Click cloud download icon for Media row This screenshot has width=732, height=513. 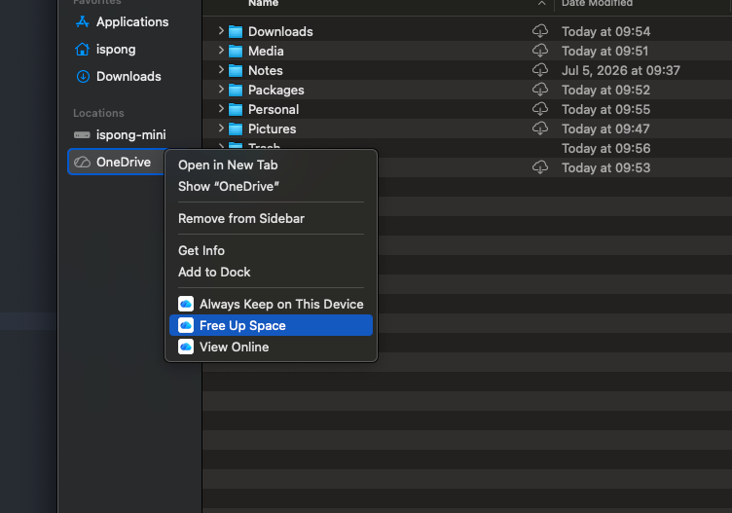point(540,51)
